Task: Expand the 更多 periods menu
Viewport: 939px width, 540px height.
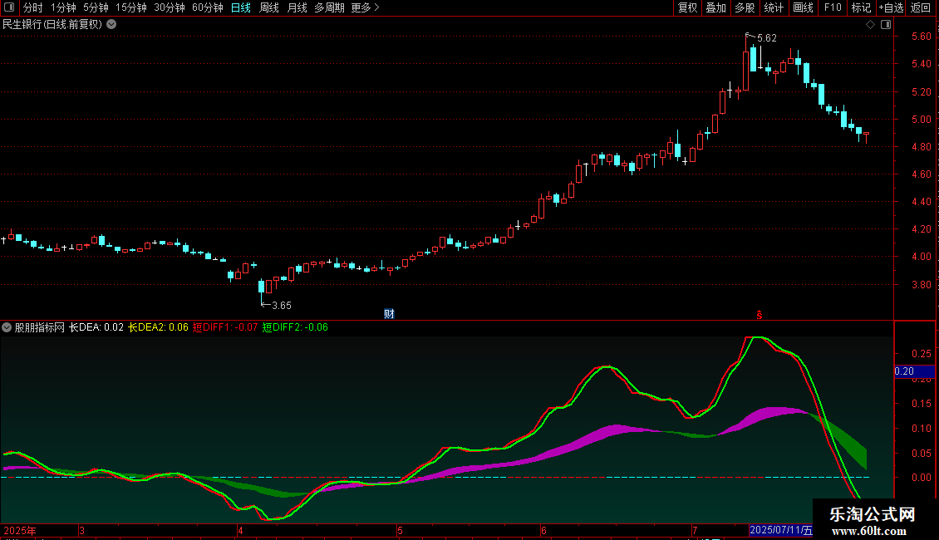Action: click(365, 7)
